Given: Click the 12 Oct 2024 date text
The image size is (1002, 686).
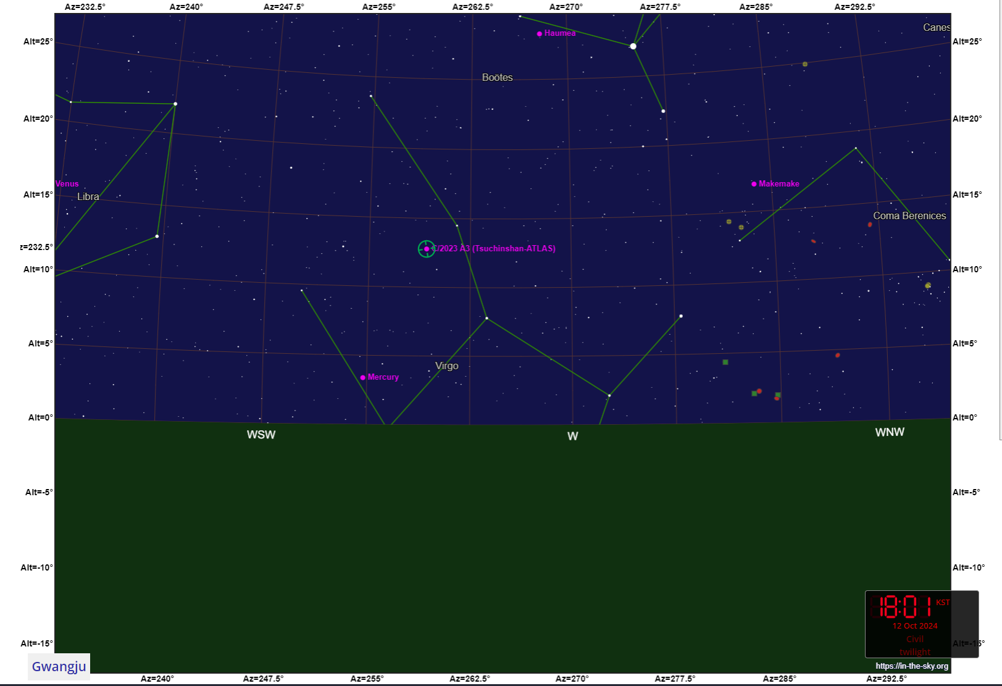Looking at the screenshot, I should click(915, 625).
